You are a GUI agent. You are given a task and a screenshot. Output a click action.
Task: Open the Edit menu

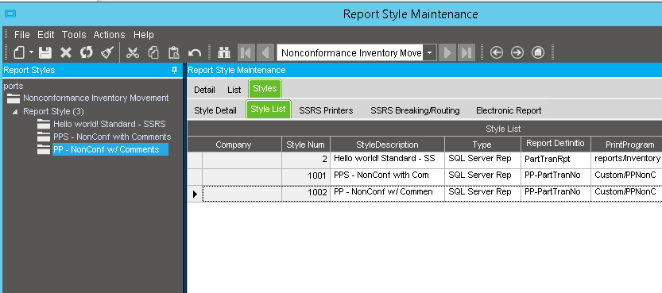pyautogui.click(x=46, y=35)
